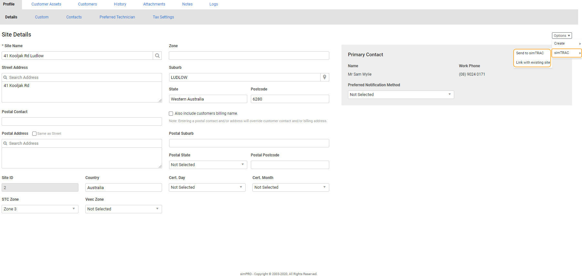Enable the 'Same as Street' checkbox
This screenshot has width=582, height=276.
click(35, 133)
